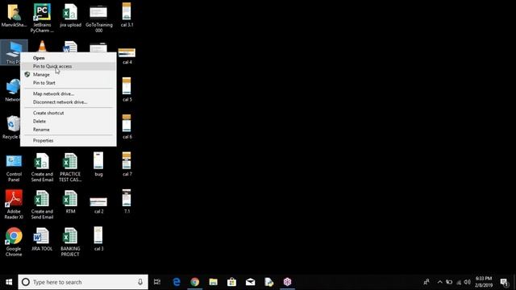
Task: Choose Disconnect network drive...
Action: (68, 102)
